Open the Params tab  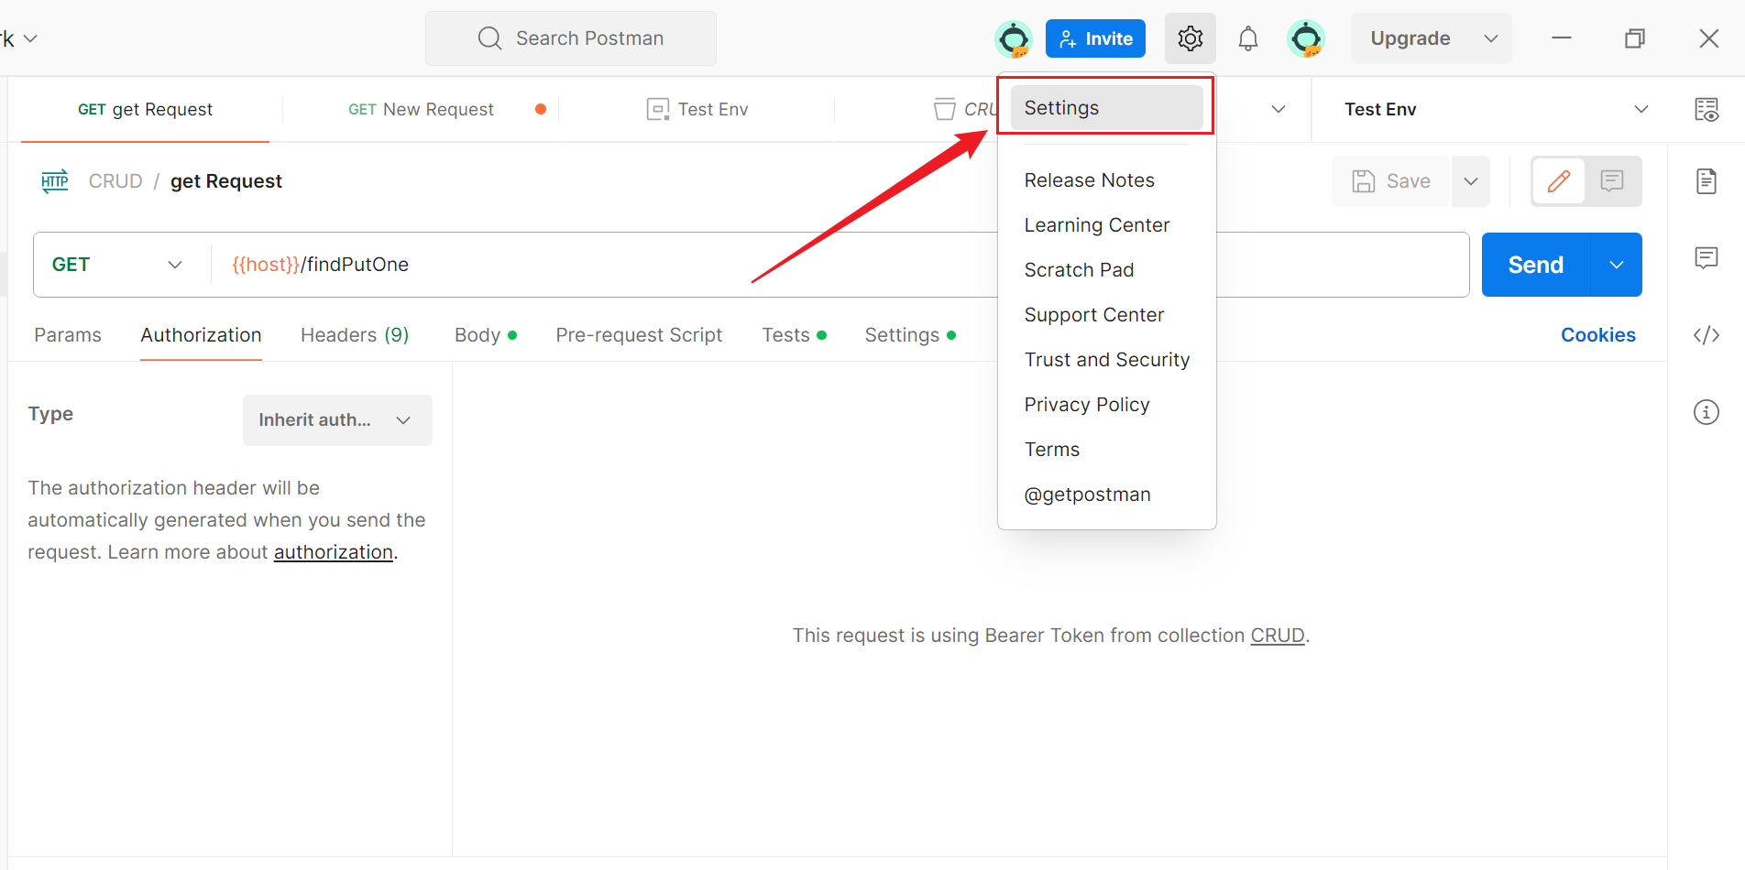point(68,335)
